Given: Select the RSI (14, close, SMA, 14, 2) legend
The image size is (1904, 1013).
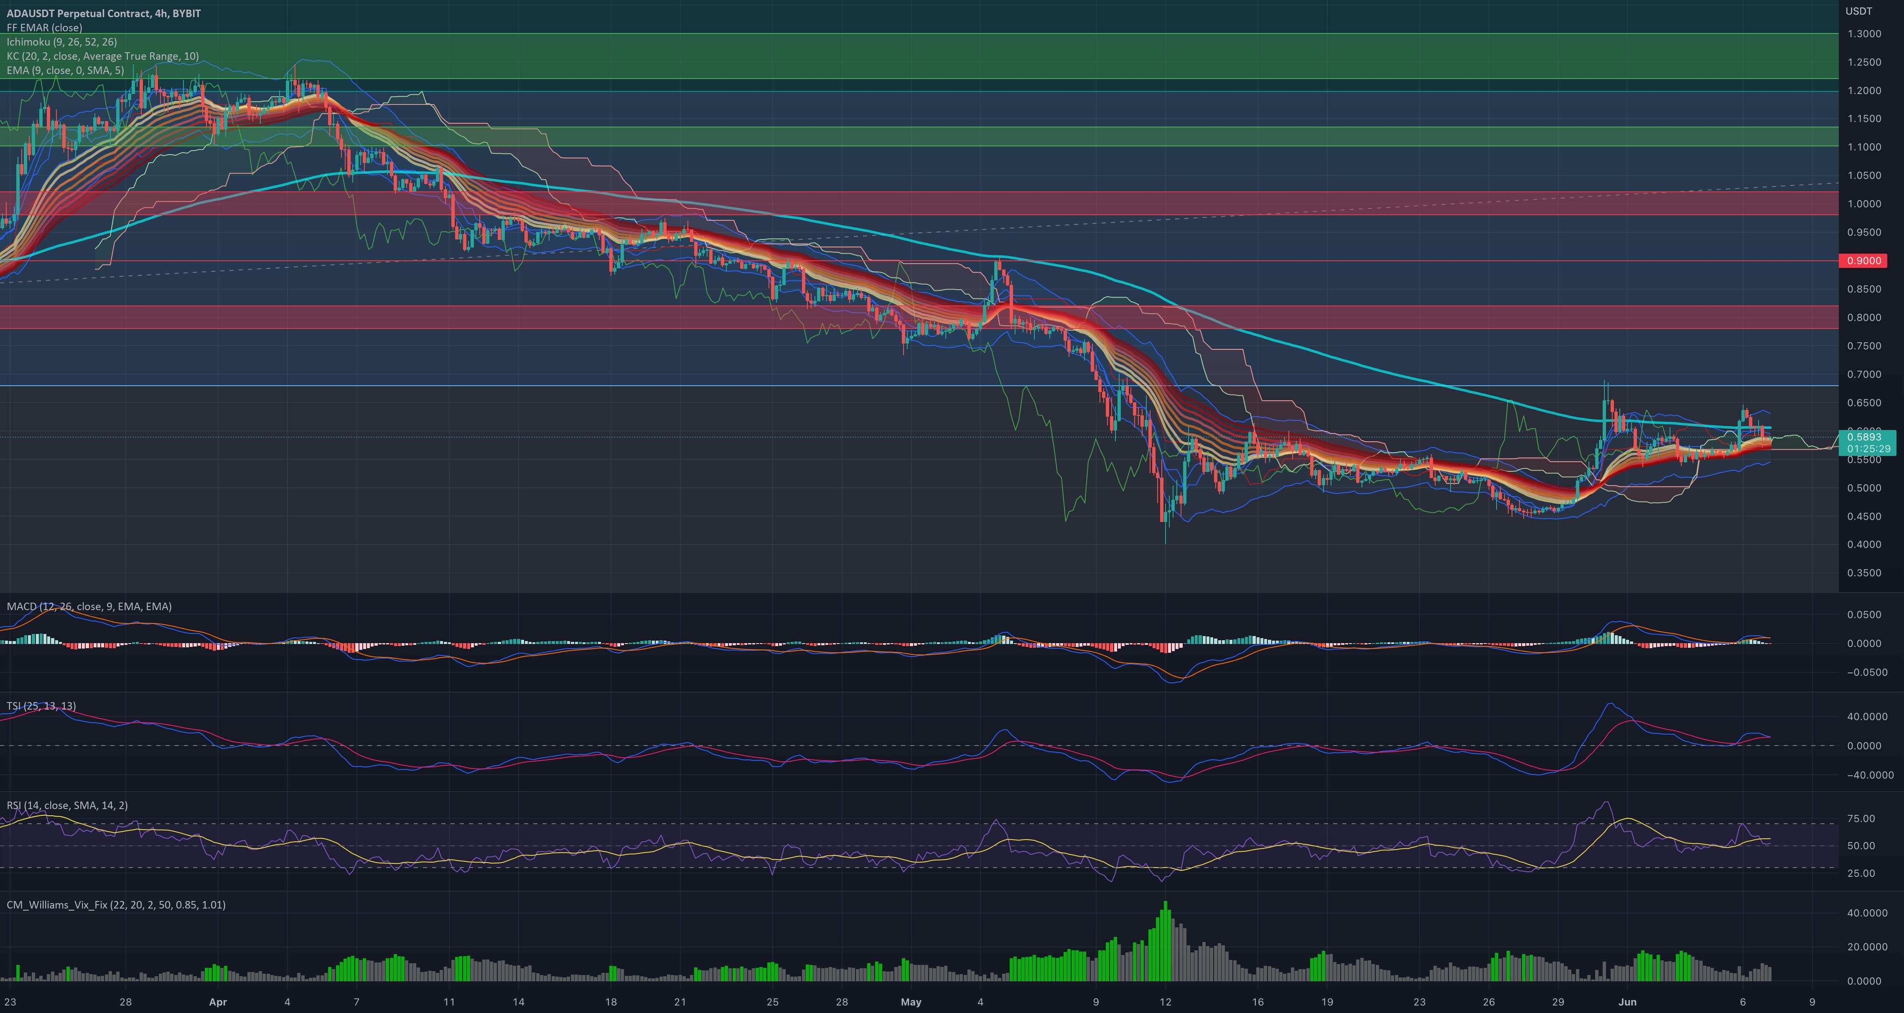Looking at the screenshot, I should pos(67,805).
